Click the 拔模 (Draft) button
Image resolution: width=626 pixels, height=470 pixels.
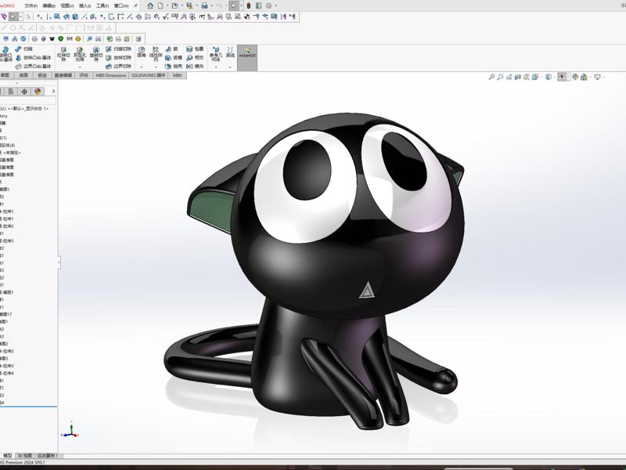pyautogui.click(x=174, y=57)
